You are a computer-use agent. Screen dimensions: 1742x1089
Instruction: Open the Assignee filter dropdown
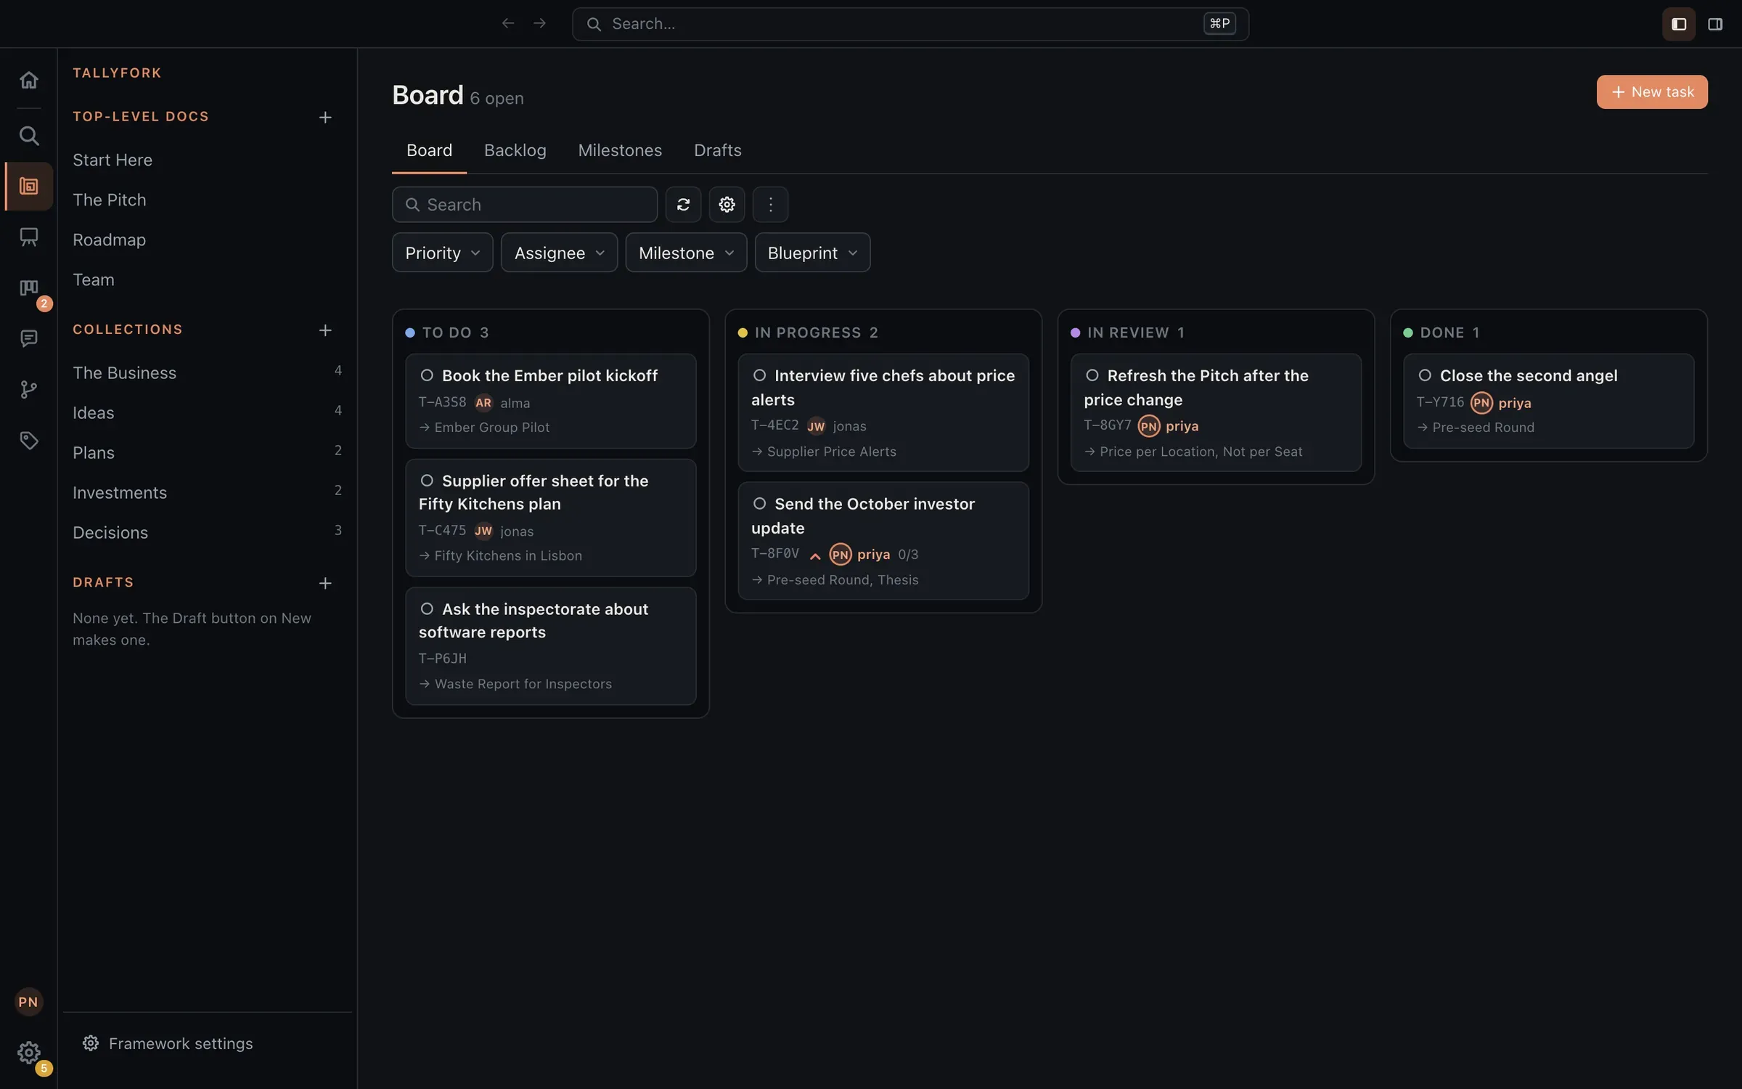pyautogui.click(x=559, y=253)
